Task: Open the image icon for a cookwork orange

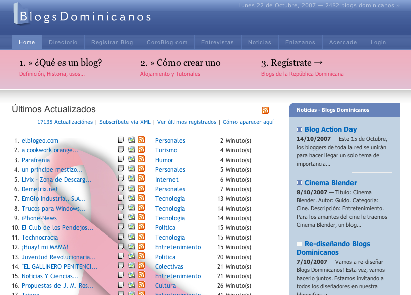Action: click(x=131, y=149)
